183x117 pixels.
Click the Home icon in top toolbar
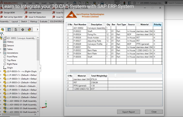[75, 3]
